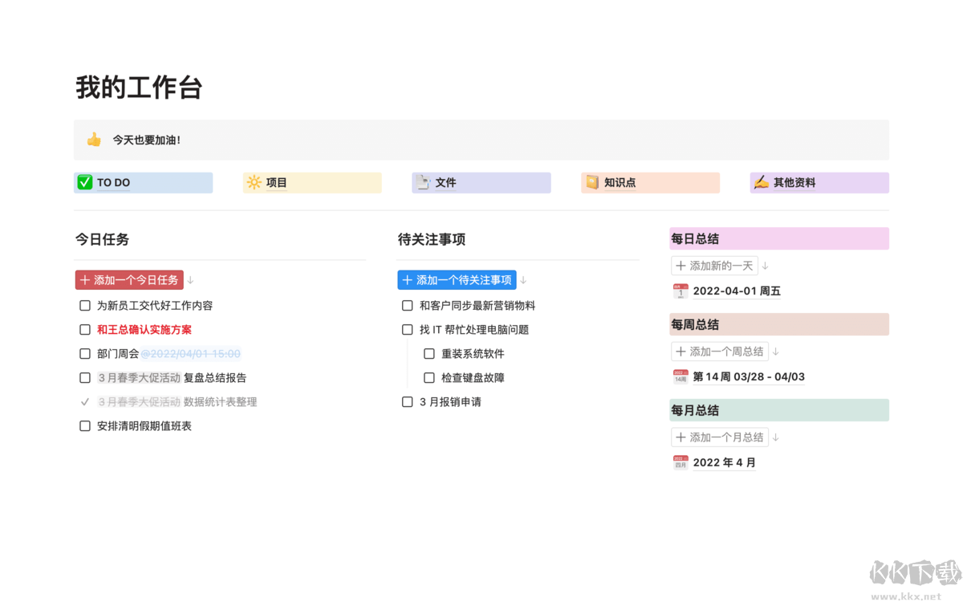This screenshot has width=963, height=602.
Task: Click the 安排清明假期值班表 text
Action: [x=144, y=426]
